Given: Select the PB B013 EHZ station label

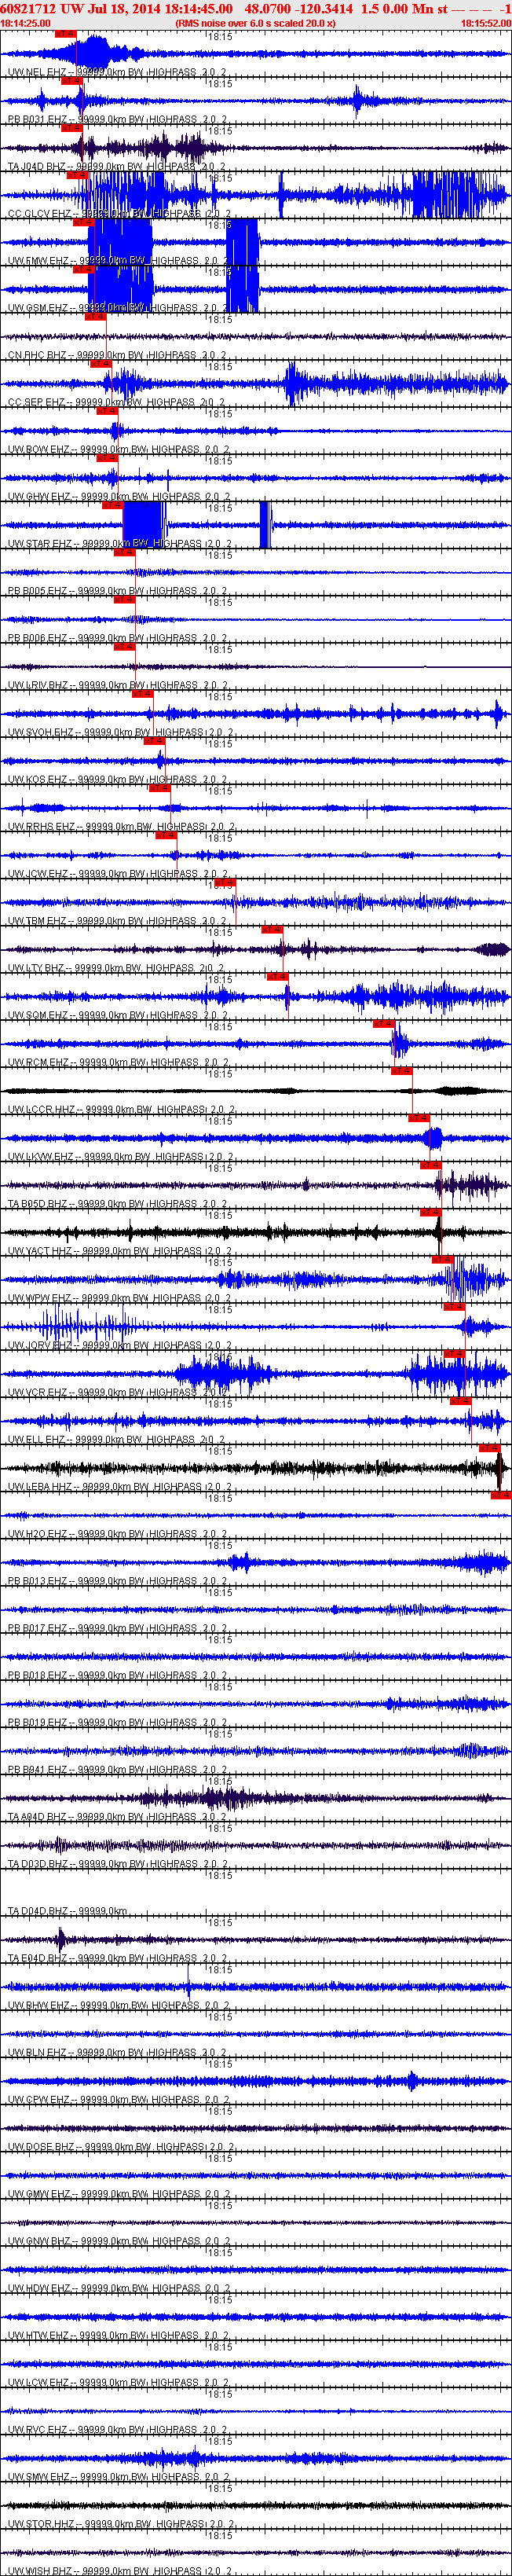Looking at the screenshot, I should (117, 1581).
